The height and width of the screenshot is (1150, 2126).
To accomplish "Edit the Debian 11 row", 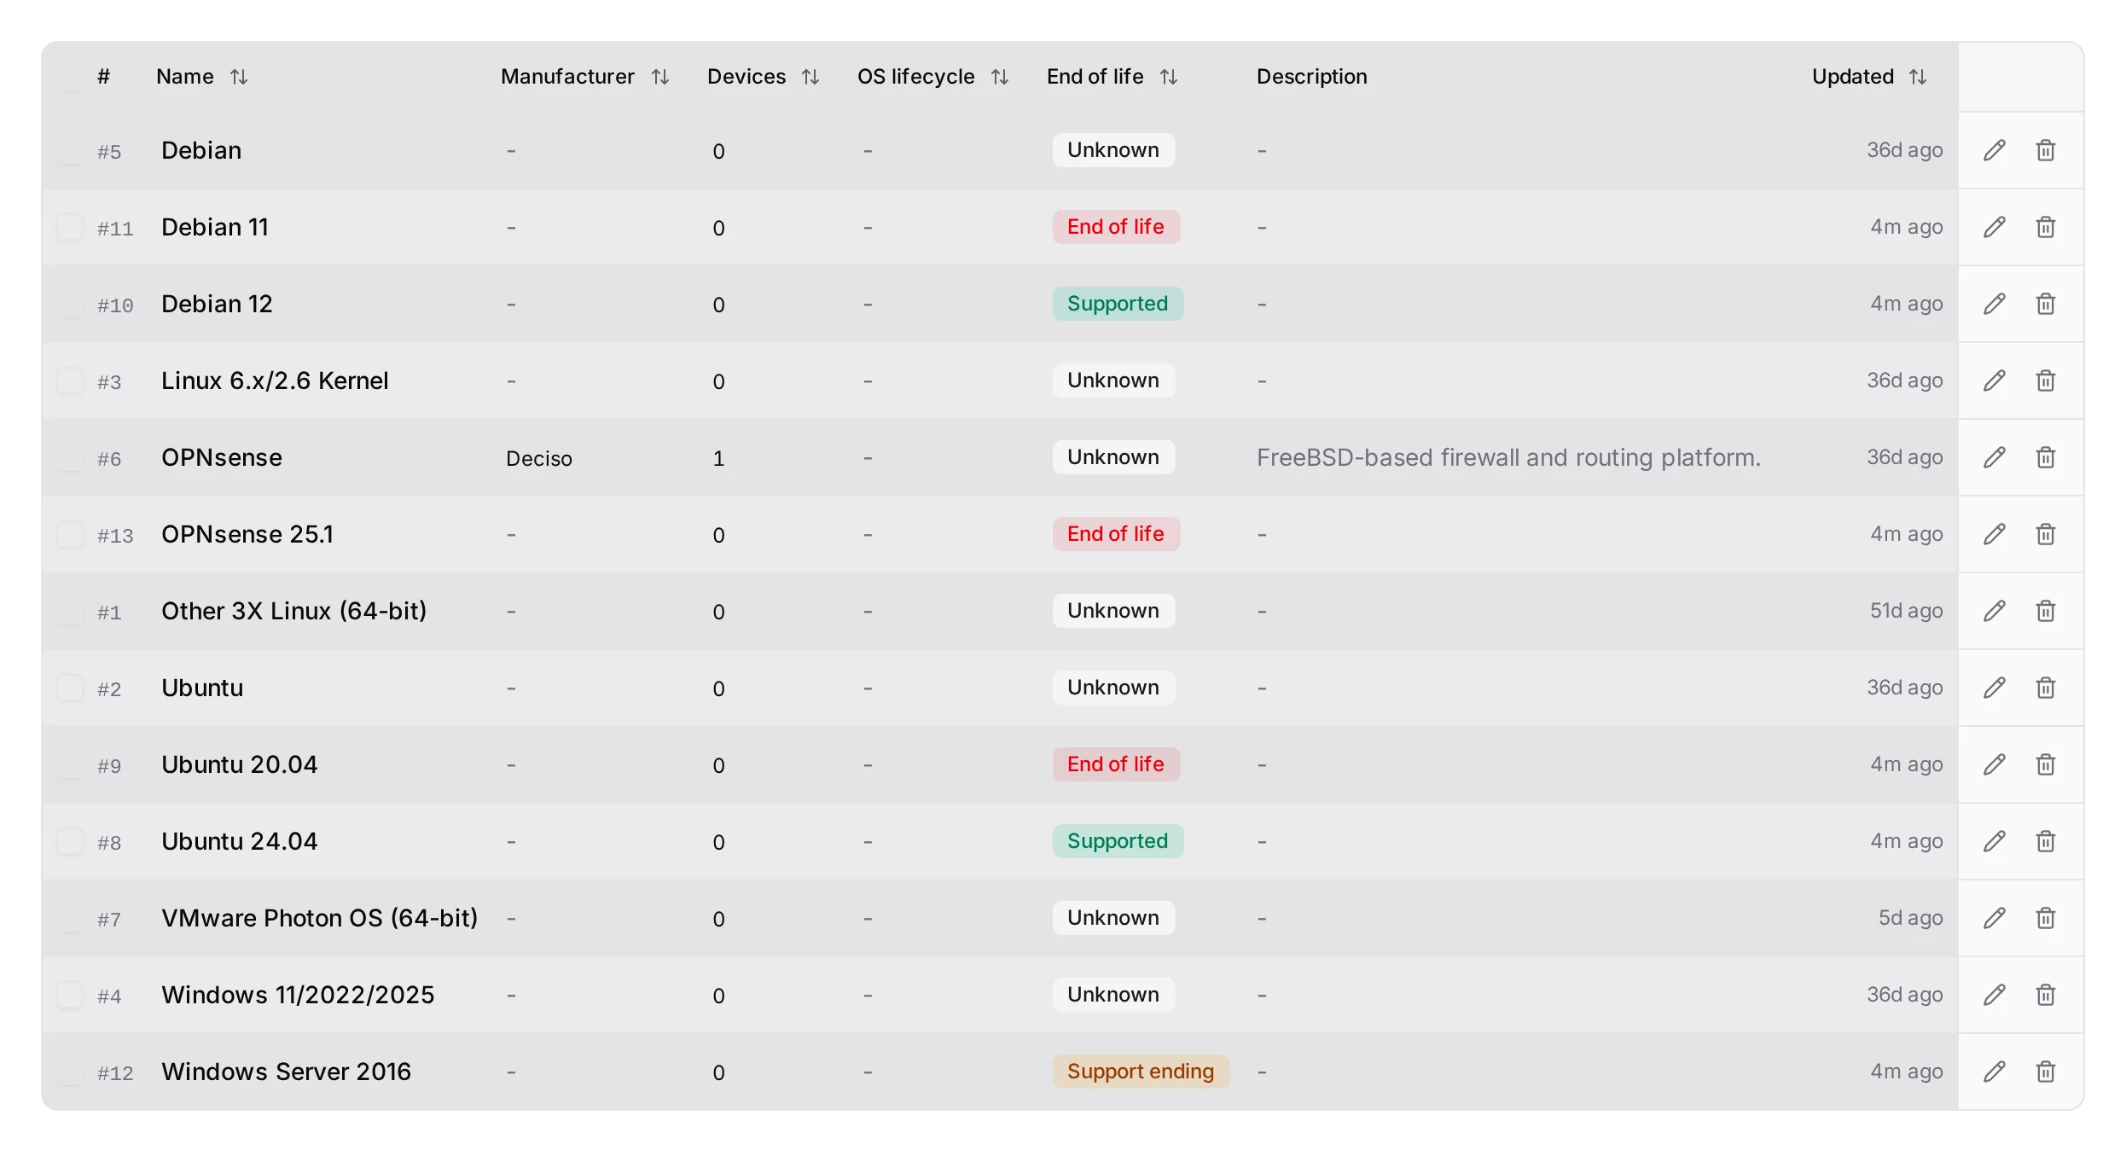I will pyautogui.click(x=1994, y=227).
